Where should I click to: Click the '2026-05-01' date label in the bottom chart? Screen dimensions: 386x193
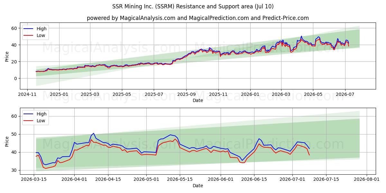click(x=146, y=180)
